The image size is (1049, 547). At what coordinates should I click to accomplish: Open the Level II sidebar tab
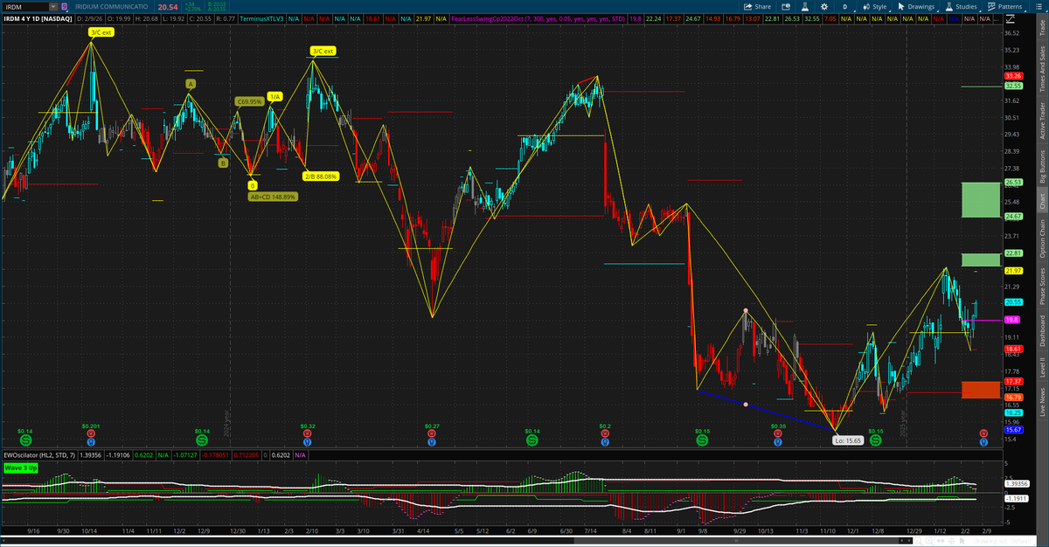click(1041, 368)
